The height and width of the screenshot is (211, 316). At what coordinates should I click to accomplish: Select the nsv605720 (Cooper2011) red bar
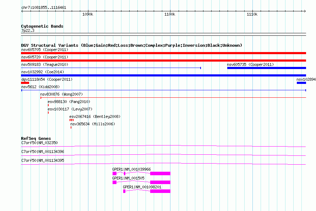[163, 61]
